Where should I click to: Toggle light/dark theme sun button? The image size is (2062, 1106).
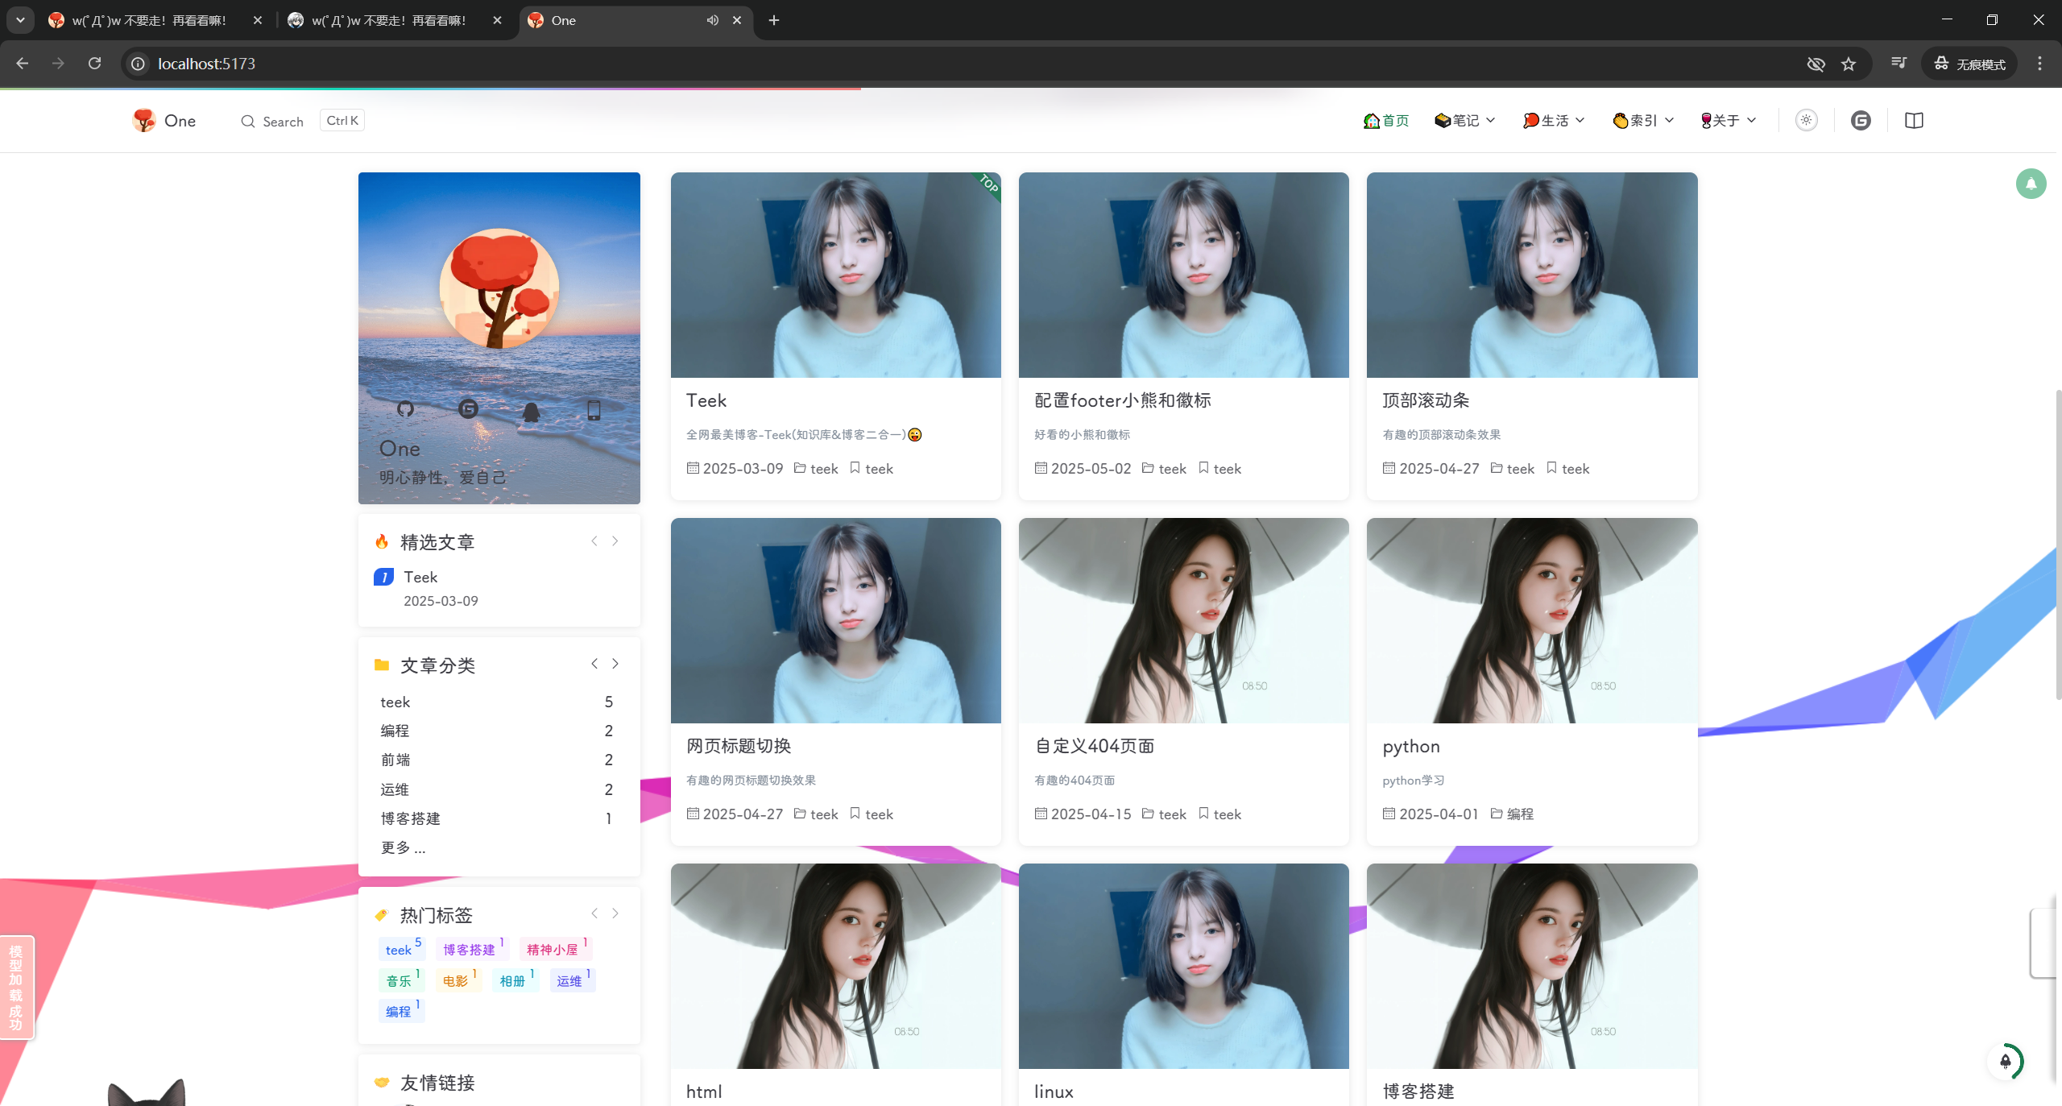(x=1807, y=120)
